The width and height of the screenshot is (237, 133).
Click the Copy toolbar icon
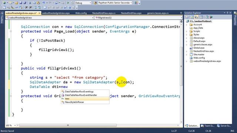[x=34, y=3]
